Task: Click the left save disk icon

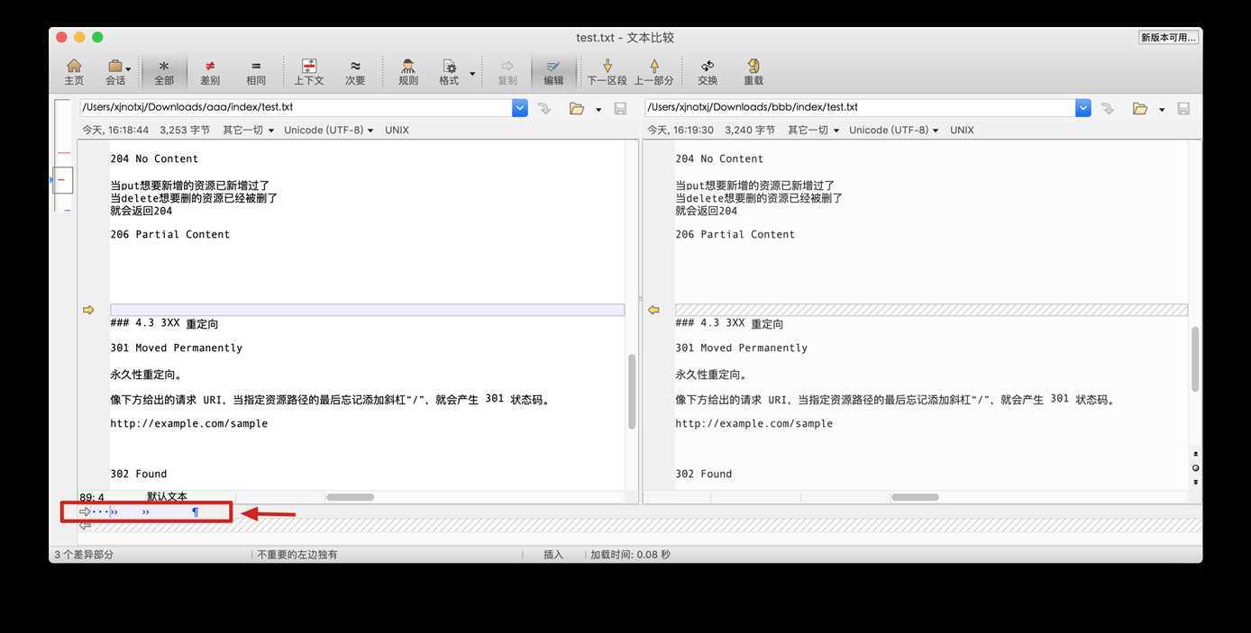Action: pos(620,109)
